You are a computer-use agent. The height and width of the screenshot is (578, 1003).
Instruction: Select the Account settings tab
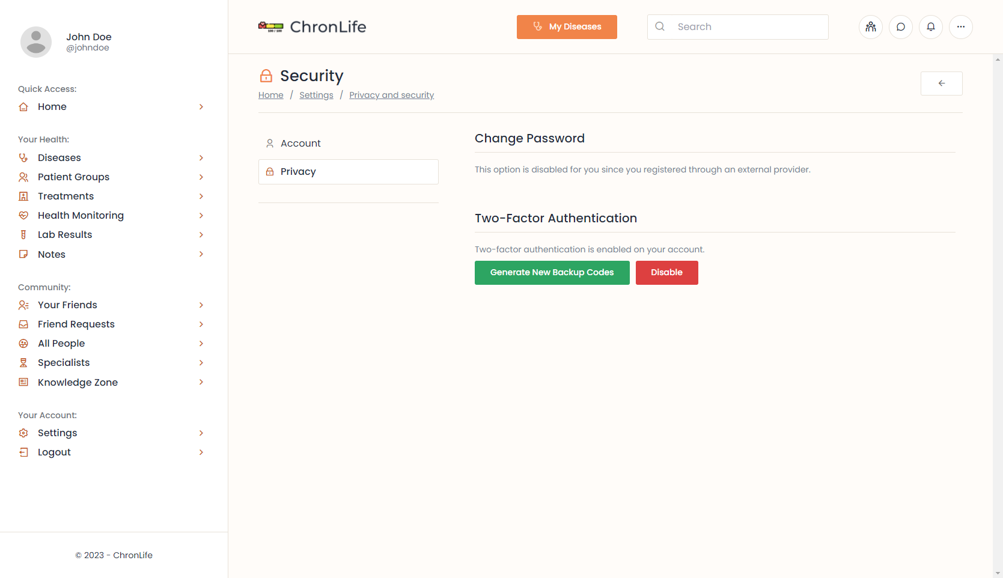pyautogui.click(x=349, y=144)
